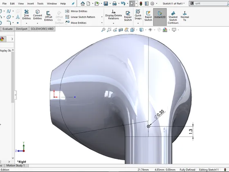Click the Convert Entities tool

coord(38,15)
